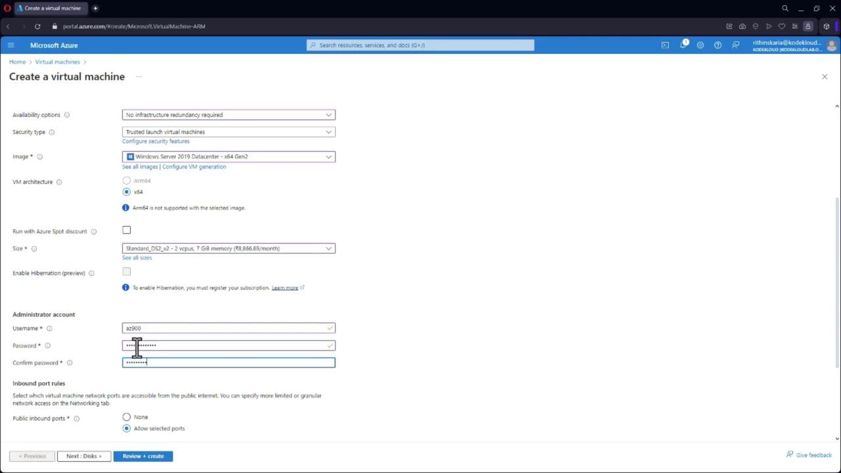Viewport: 841px width, 473px height.
Task: Expand the Size dropdown
Action: (x=229, y=248)
